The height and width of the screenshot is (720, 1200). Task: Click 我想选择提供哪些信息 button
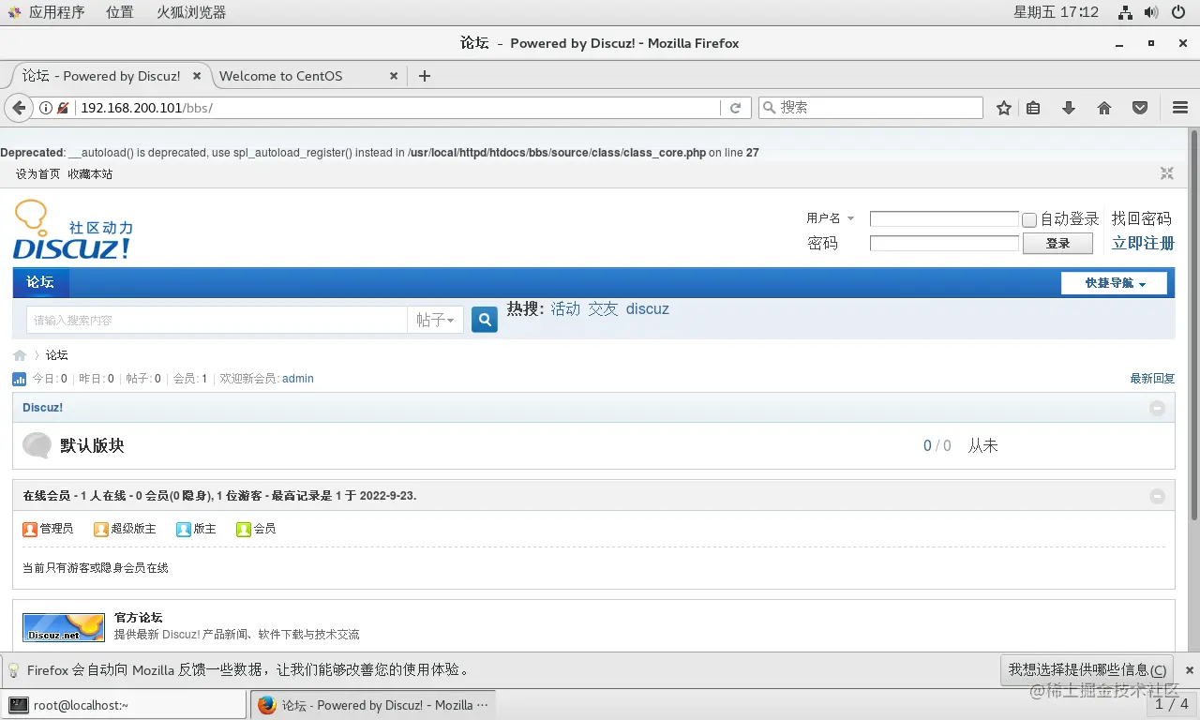coord(1087,670)
